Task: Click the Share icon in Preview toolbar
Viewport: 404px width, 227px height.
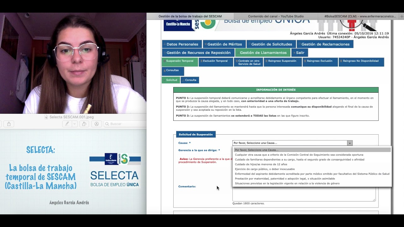Action: (x=9, y=124)
